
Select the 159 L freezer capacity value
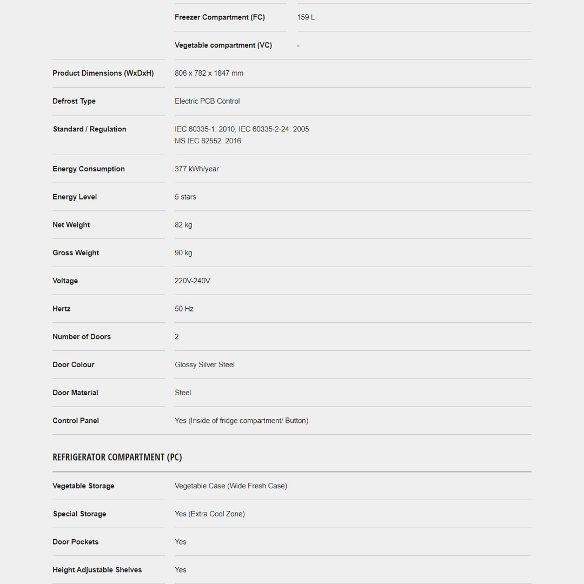(x=306, y=17)
